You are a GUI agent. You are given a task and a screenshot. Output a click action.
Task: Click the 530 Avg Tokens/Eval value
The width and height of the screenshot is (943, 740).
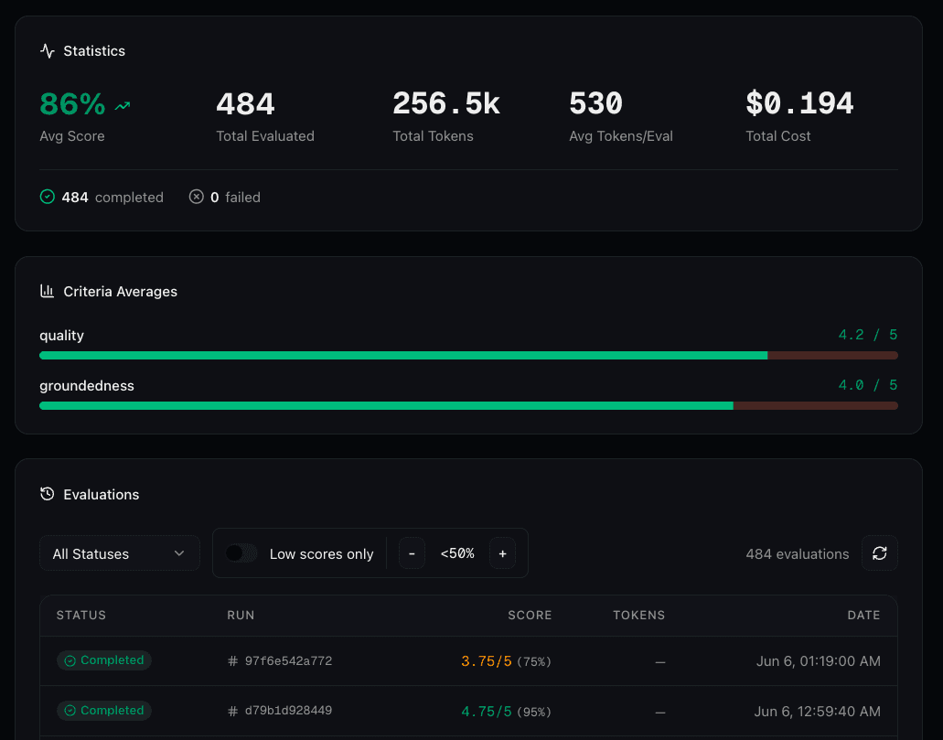point(596,104)
